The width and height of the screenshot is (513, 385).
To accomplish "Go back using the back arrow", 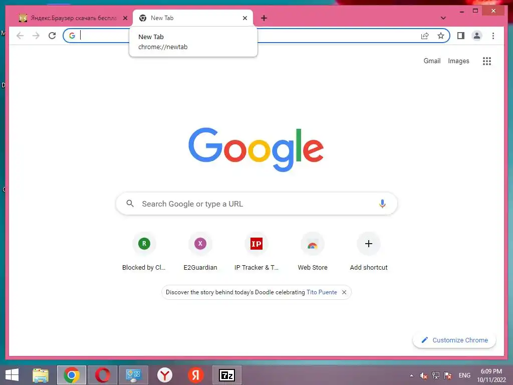I will click(x=20, y=36).
